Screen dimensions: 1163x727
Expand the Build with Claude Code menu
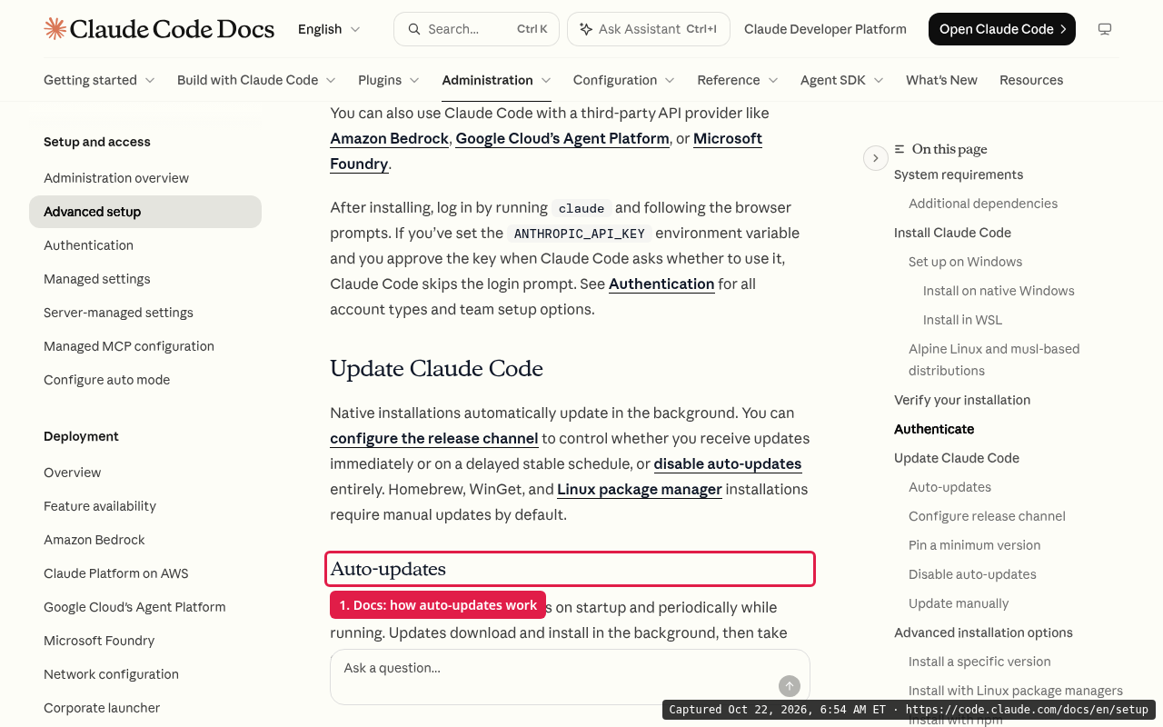(x=256, y=80)
